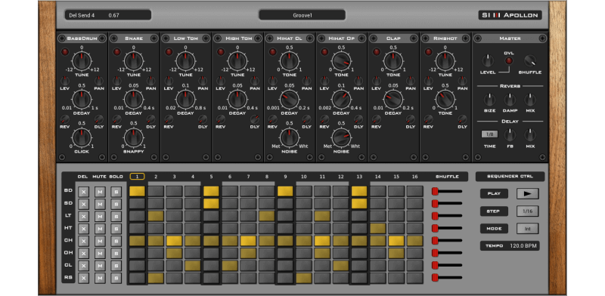Toggle CH row step 16
This screenshot has height=296, width=605.
tap(414, 241)
